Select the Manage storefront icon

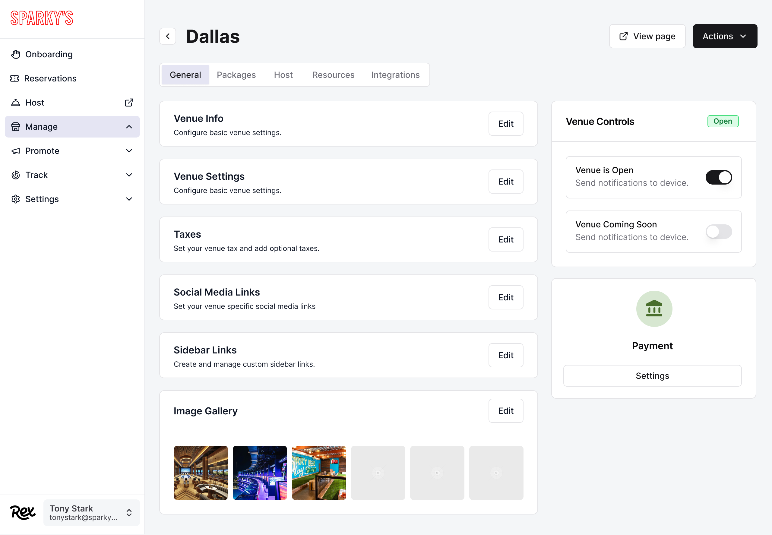pyautogui.click(x=15, y=126)
